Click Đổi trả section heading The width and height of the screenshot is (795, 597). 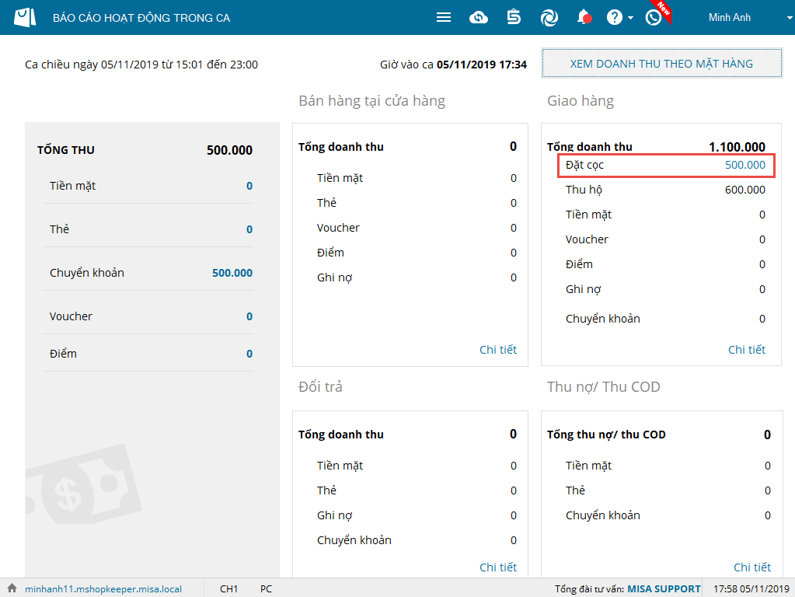[320, 387]
